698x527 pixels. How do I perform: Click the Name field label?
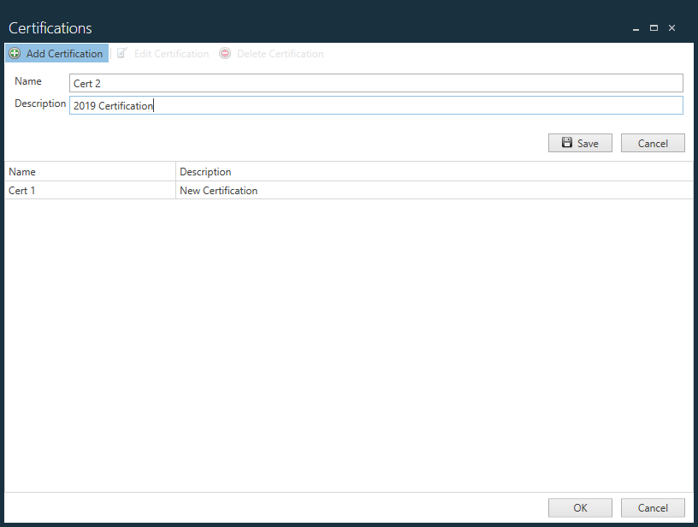click(26, 81)
